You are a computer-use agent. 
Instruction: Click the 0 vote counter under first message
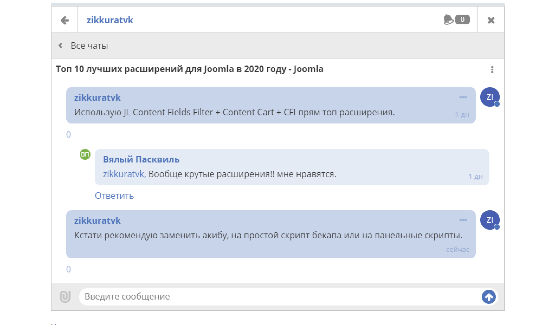(x=69, y=134)
